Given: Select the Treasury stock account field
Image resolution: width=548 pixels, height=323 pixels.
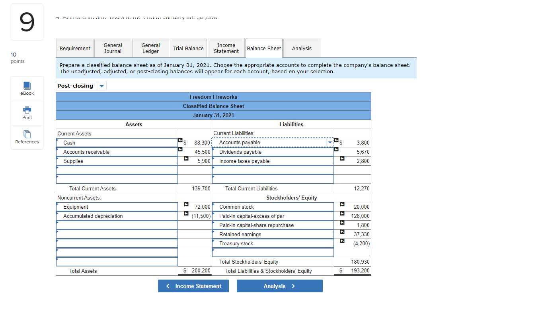Looking at the screenshot, I should tap(273, 243).
